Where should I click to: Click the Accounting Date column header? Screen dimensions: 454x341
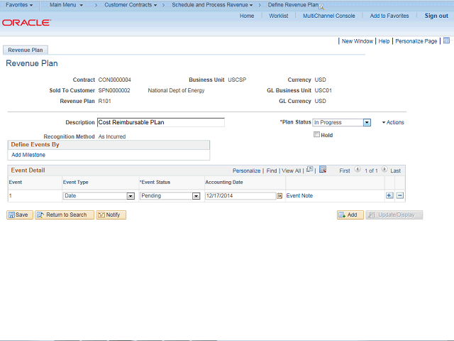click(224, 182)
